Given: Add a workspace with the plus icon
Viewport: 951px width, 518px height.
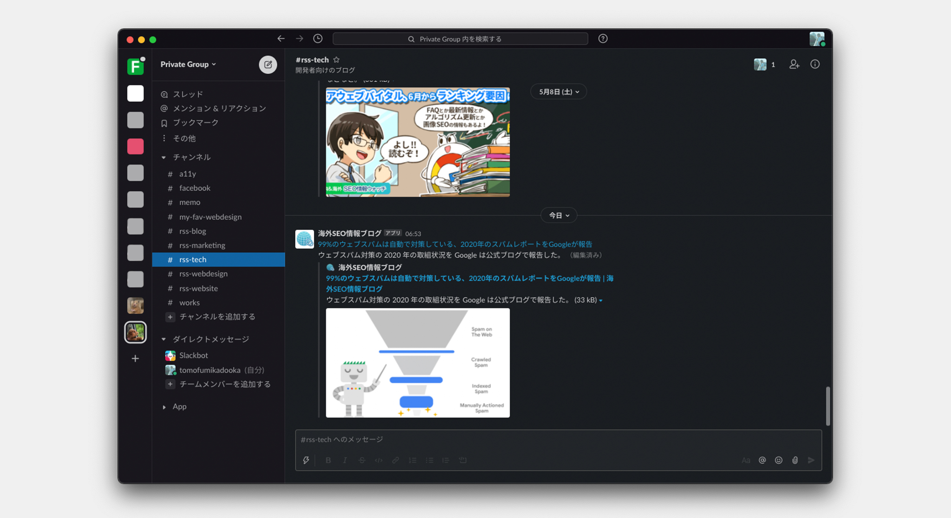Looking at the screenshot, I should coord(135,358).
